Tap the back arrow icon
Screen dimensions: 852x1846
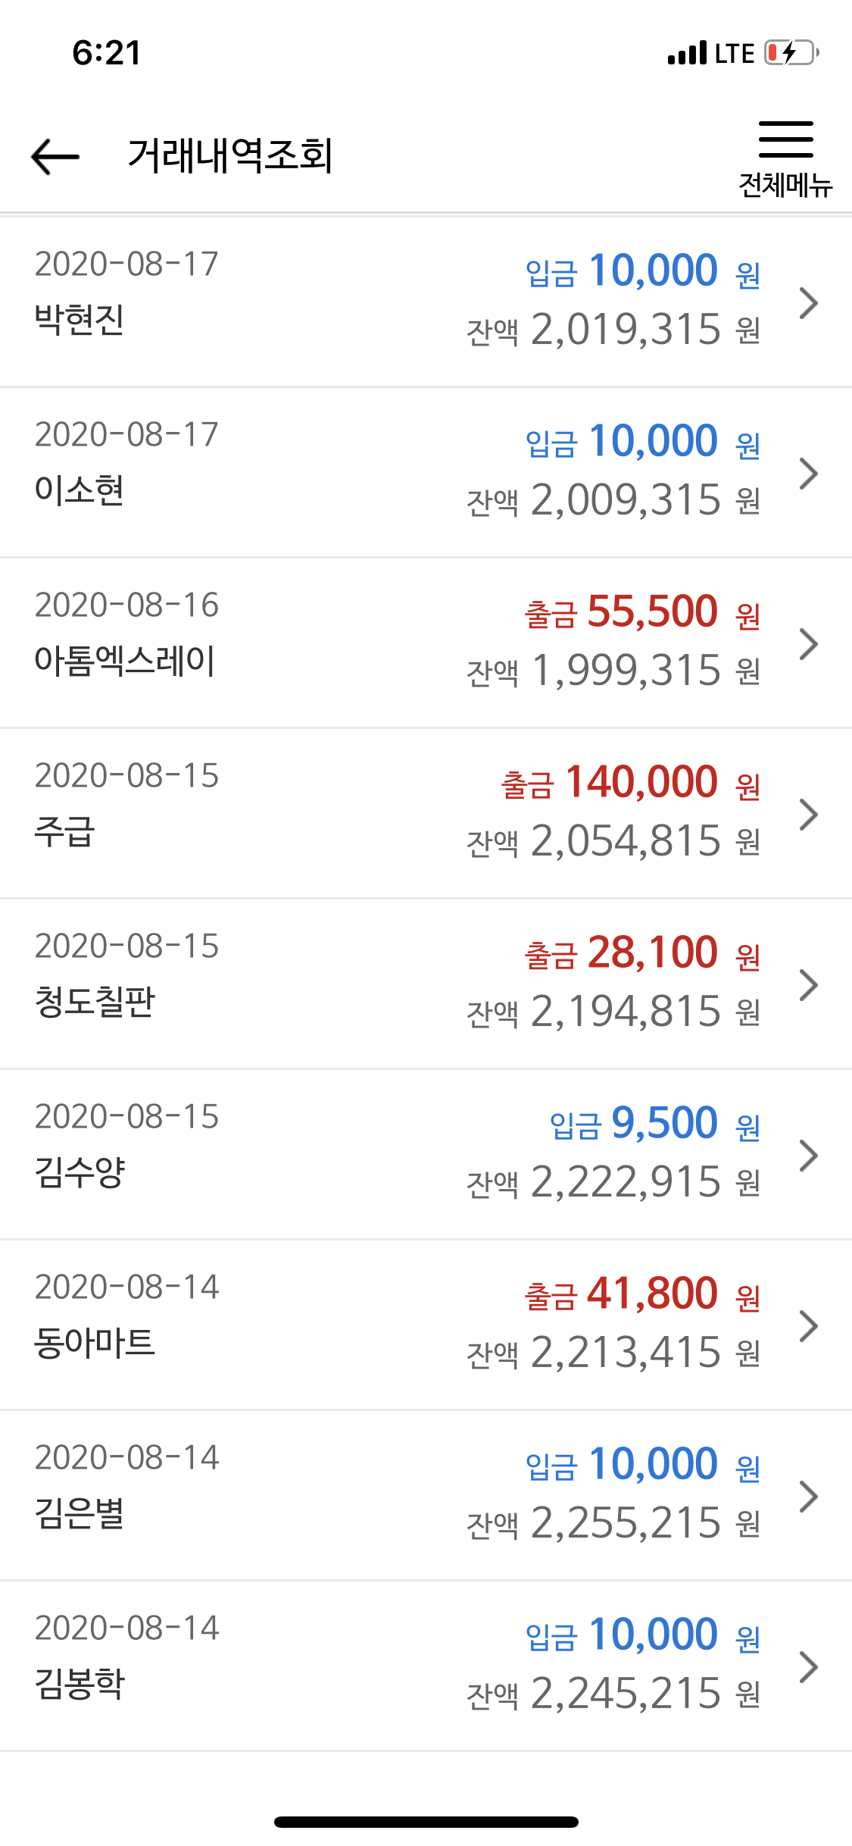(55, 157)
